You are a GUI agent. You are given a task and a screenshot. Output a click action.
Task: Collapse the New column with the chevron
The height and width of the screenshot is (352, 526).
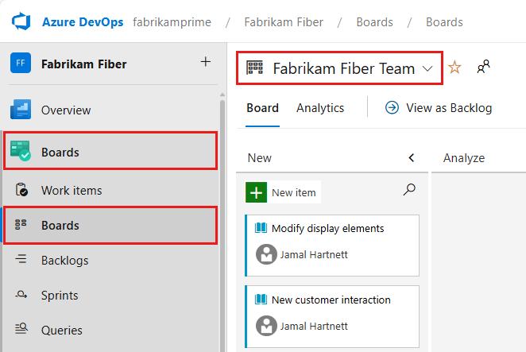coord(411,157)
